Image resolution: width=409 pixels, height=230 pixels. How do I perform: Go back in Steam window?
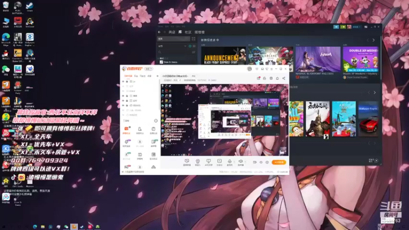pos(160,32)
